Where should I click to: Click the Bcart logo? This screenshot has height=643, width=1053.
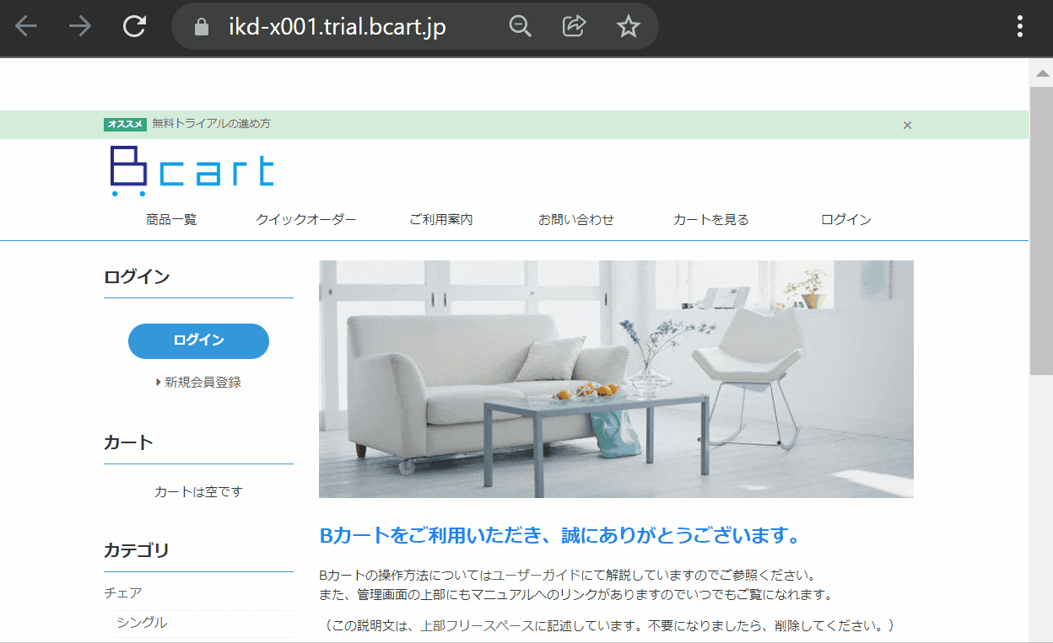(192, 171)
